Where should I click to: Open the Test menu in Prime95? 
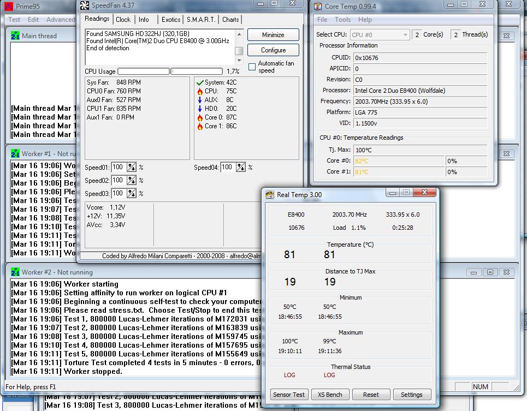coord(14,20)
